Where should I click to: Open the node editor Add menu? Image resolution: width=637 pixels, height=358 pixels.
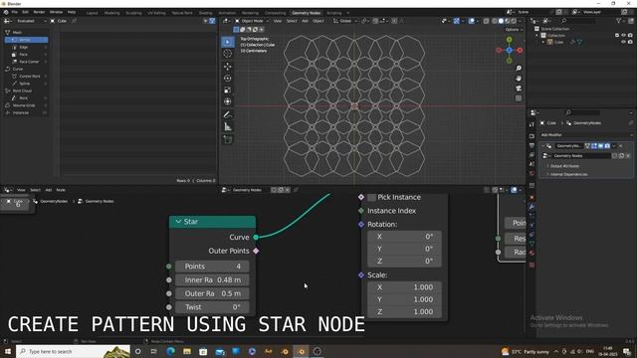pos(49,190)
